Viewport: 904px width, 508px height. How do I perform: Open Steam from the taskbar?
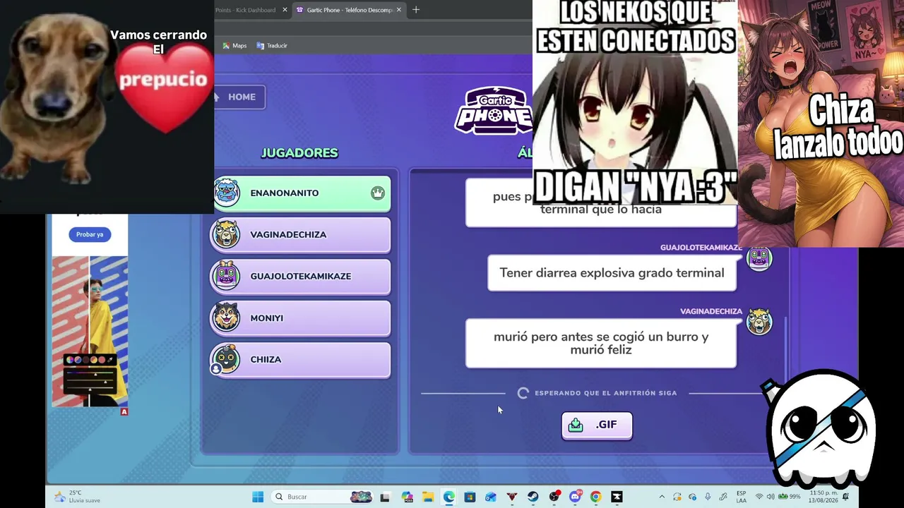[x=533, y=497]
